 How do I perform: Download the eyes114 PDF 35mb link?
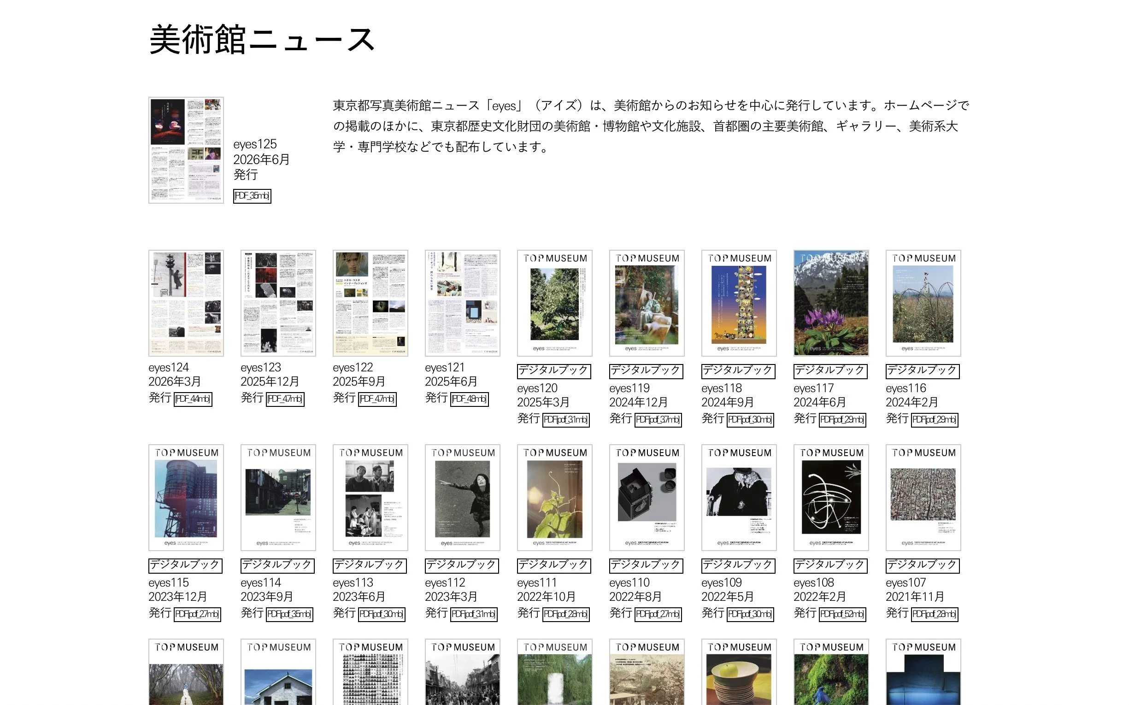pyautogui.click(x=289, y=614)
